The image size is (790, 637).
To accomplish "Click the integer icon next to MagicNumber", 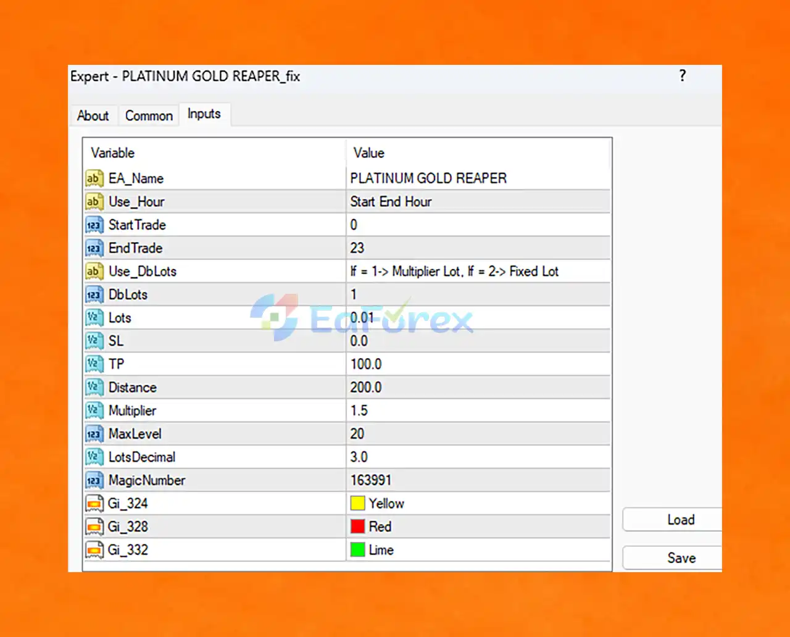I will (x=94, y=480).
